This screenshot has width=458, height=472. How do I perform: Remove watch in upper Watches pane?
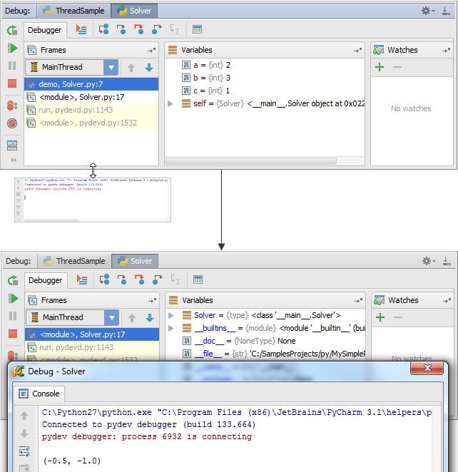click(x=397, y=67)
